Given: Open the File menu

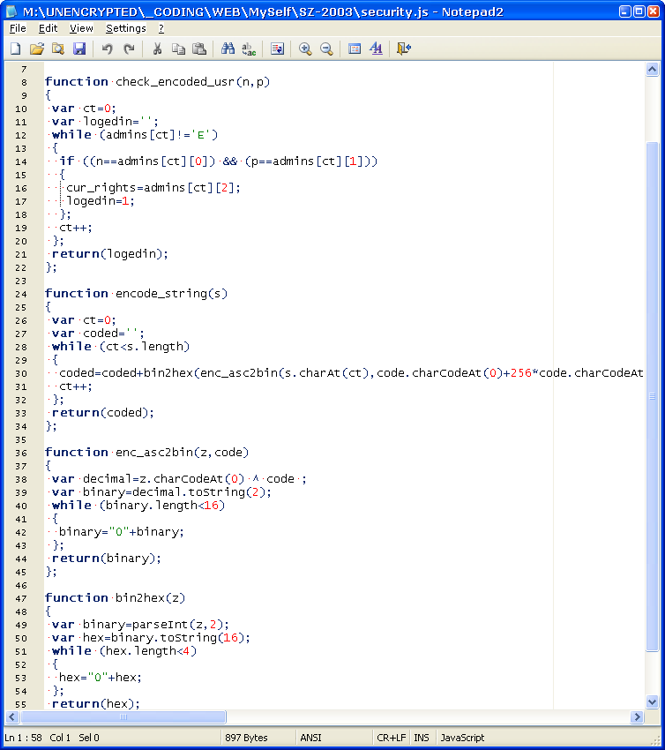Looking at the screenshot, I should 18,29.
